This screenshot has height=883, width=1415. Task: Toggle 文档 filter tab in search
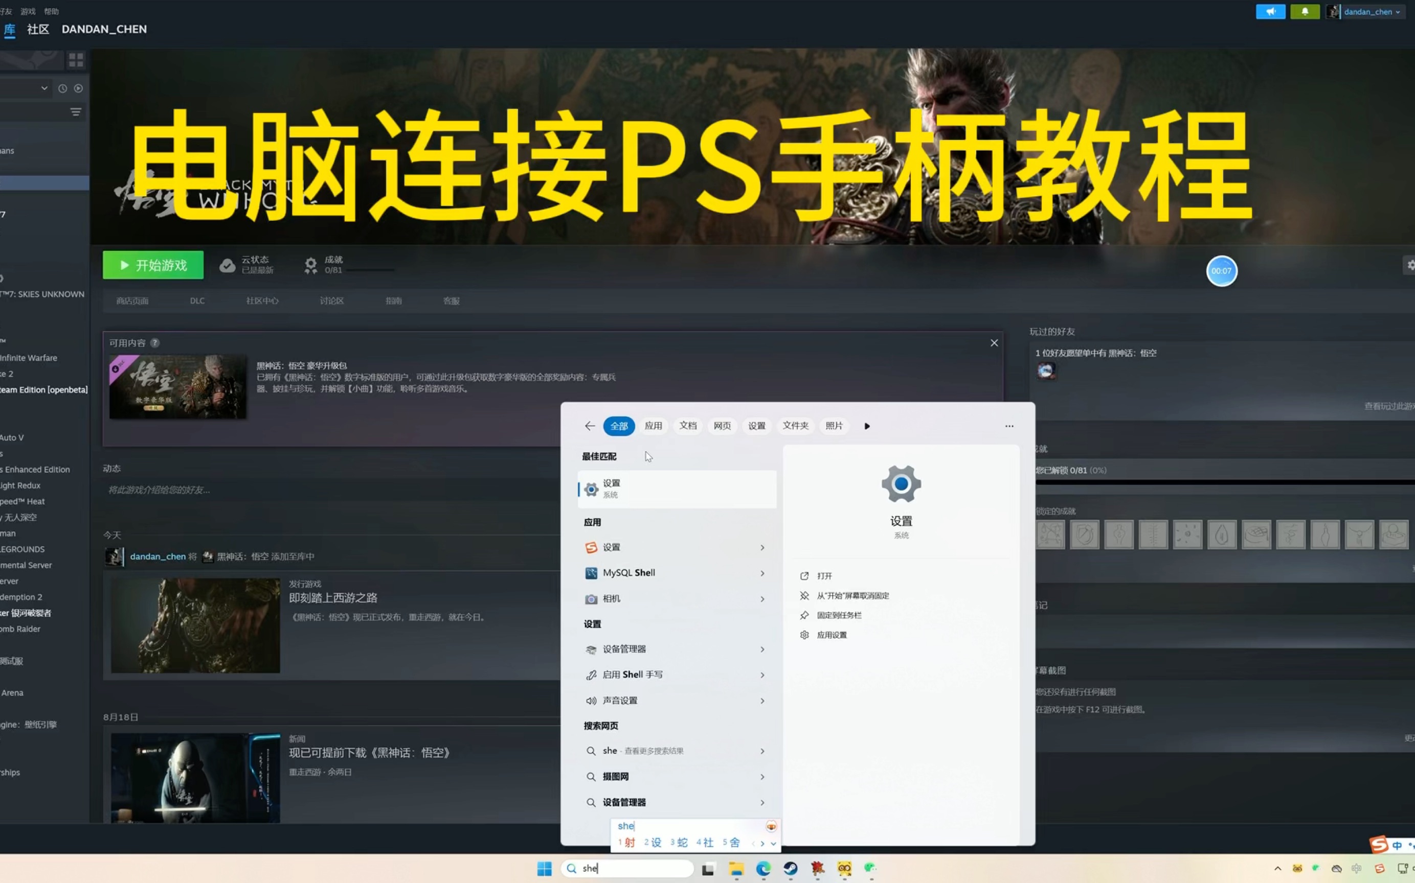coord(688,425)
